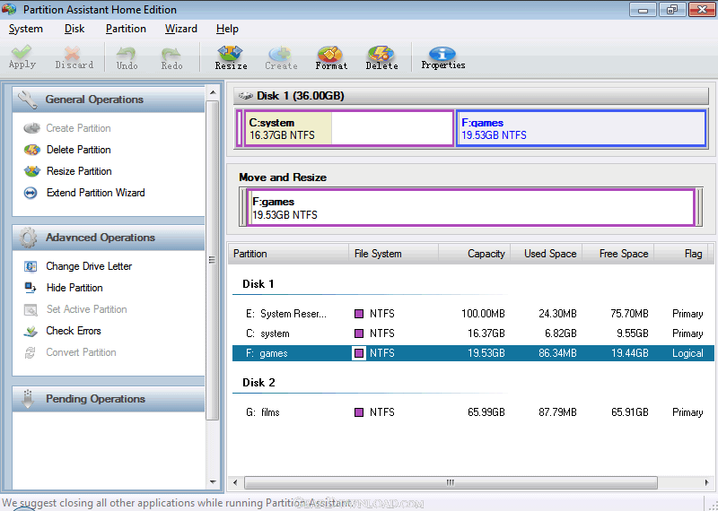Click the Create Partition icon in sidebar
This screenshot has height=511, width=718.
[31, 128]
